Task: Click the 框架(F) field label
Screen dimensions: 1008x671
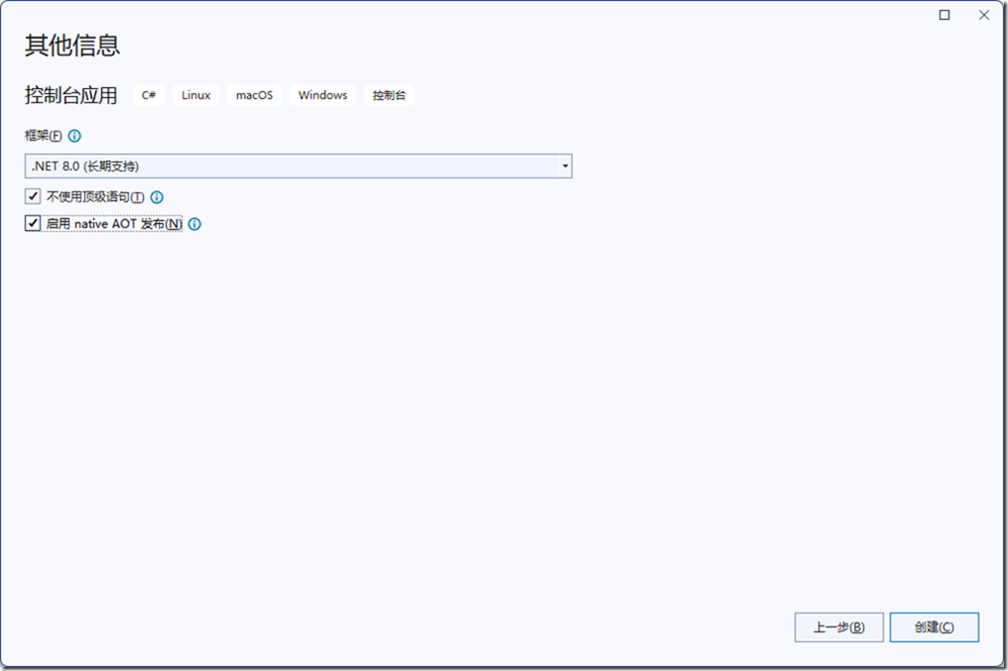Action: coord(43,136)
